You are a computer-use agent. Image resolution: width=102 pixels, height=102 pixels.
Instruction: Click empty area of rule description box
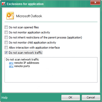coord(51,75)
